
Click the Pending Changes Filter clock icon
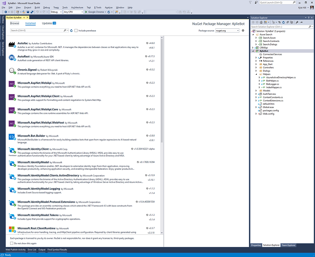[273, 22]
